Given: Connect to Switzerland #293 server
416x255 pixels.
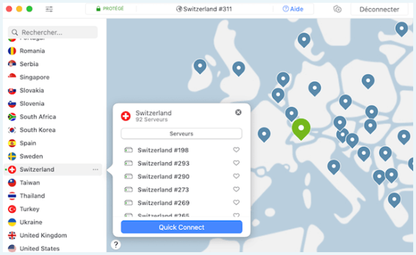Looking at the screenshot, I should [x=164, y=163].
